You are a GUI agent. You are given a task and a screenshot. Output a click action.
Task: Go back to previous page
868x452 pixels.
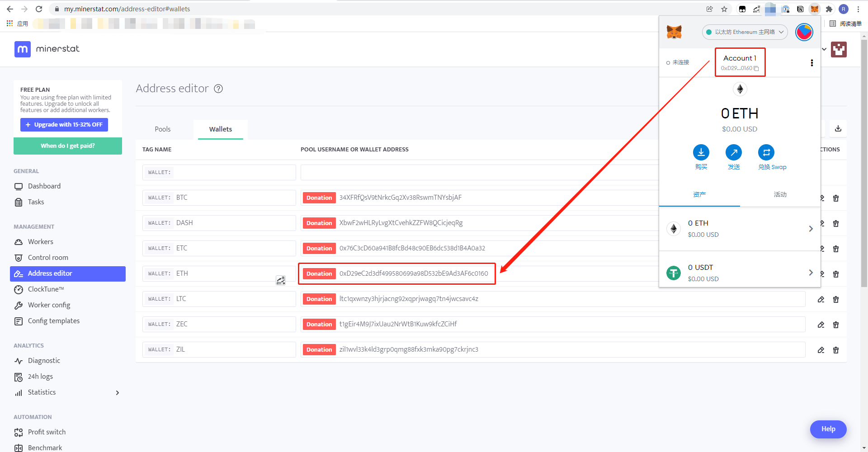pyautogui.click(x=10, y=9)
